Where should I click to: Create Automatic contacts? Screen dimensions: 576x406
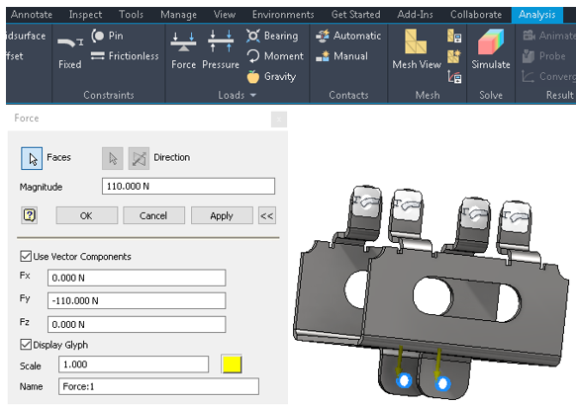348,36
